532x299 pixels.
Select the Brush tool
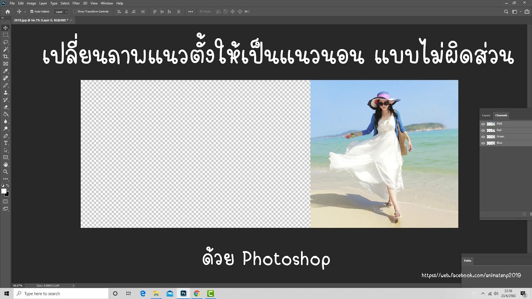[x=5, y=85]
